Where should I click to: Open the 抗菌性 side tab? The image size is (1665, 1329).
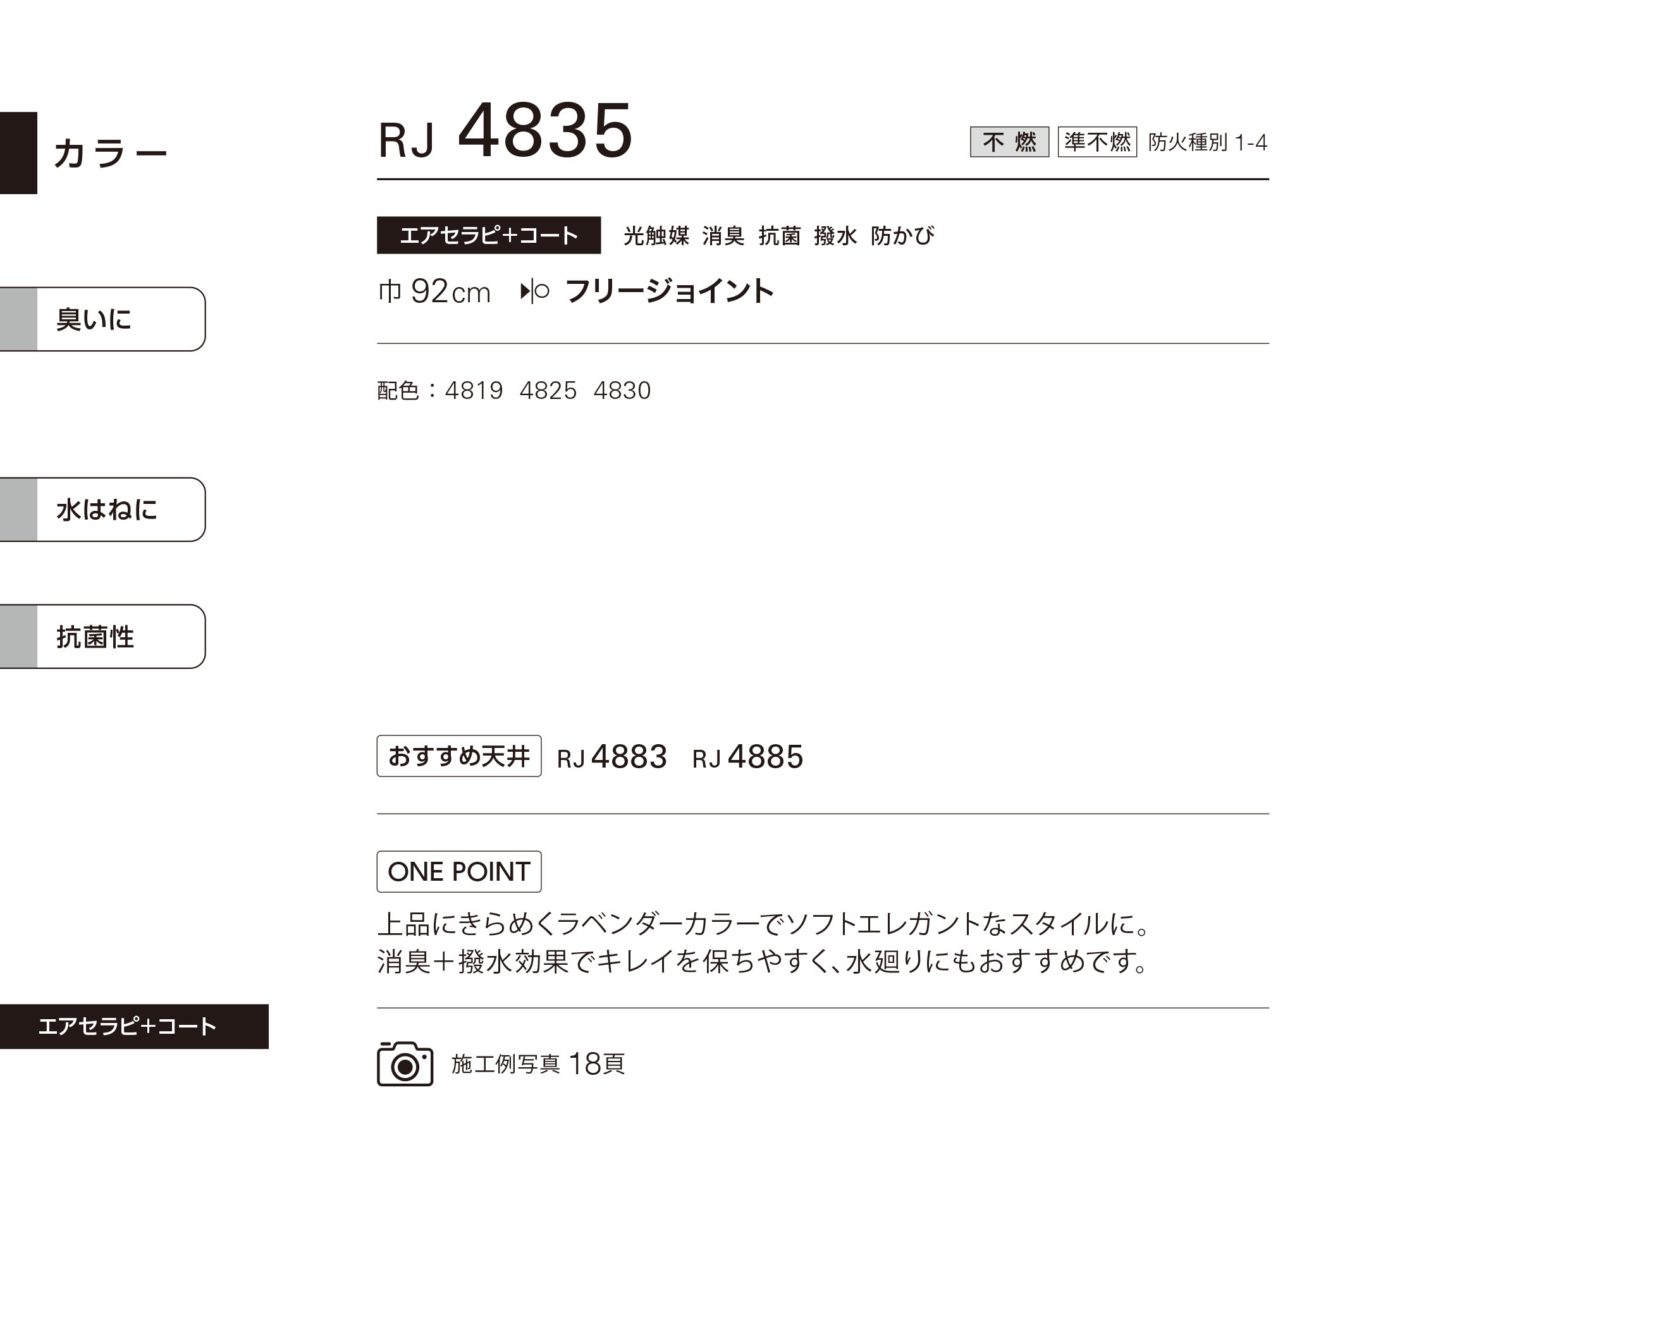[102, 636]
